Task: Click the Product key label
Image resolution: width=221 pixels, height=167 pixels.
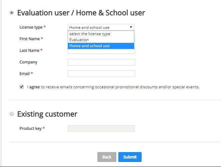Action: point(30,128)
